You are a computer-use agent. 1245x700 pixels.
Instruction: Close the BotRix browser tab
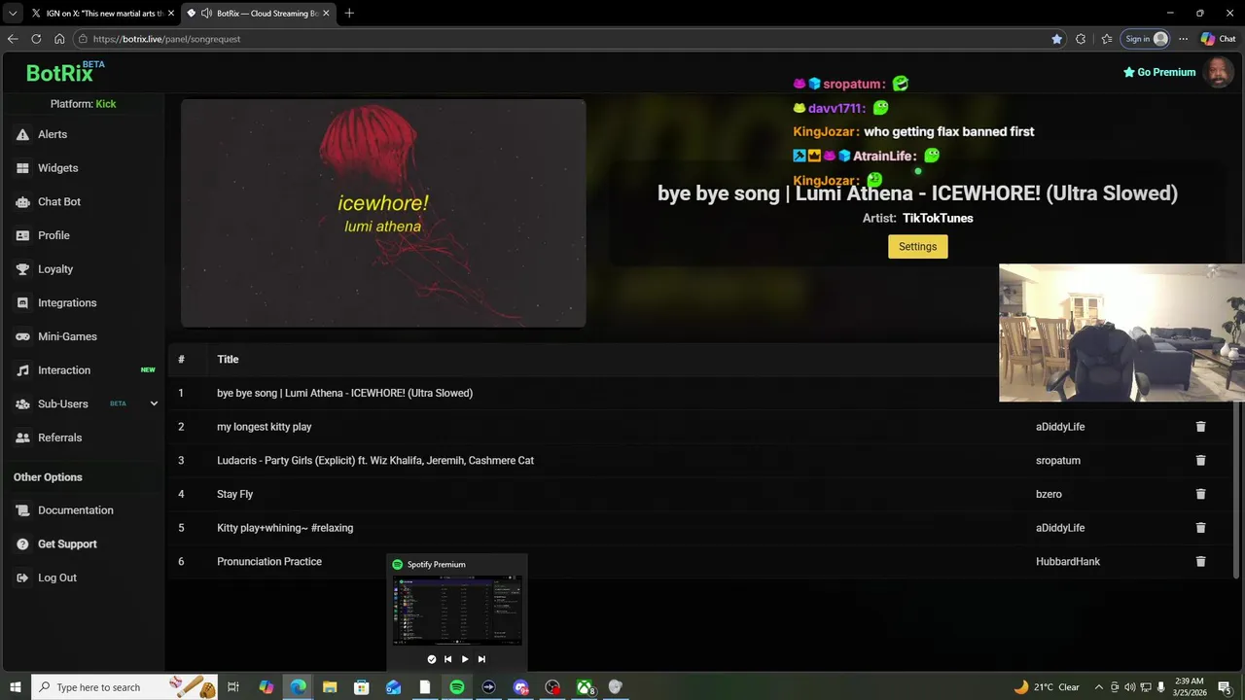pos(326,13)
